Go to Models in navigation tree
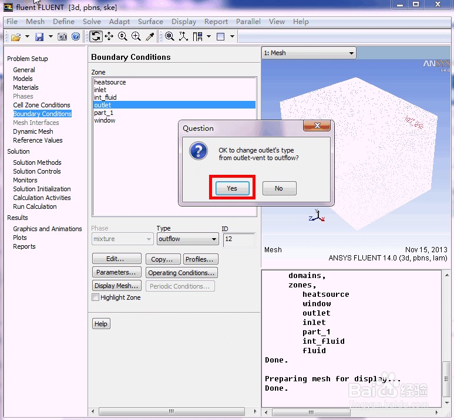This screenshot has width=454, height=420. click(23, 79)
